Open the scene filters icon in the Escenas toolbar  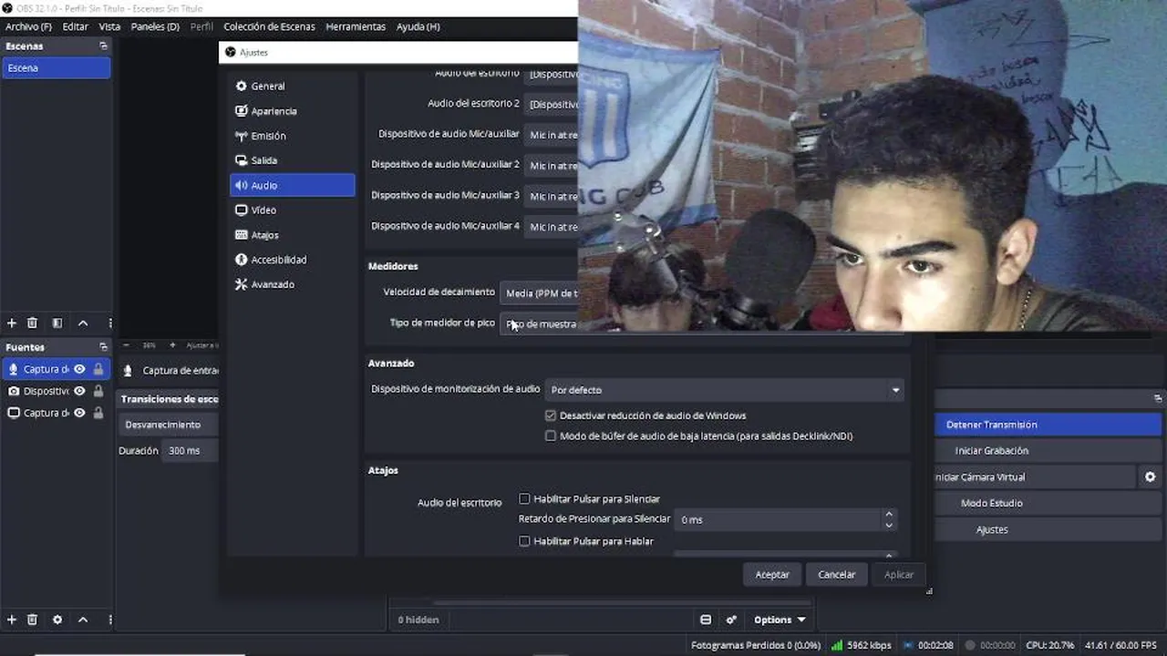[x=57, y=323]
